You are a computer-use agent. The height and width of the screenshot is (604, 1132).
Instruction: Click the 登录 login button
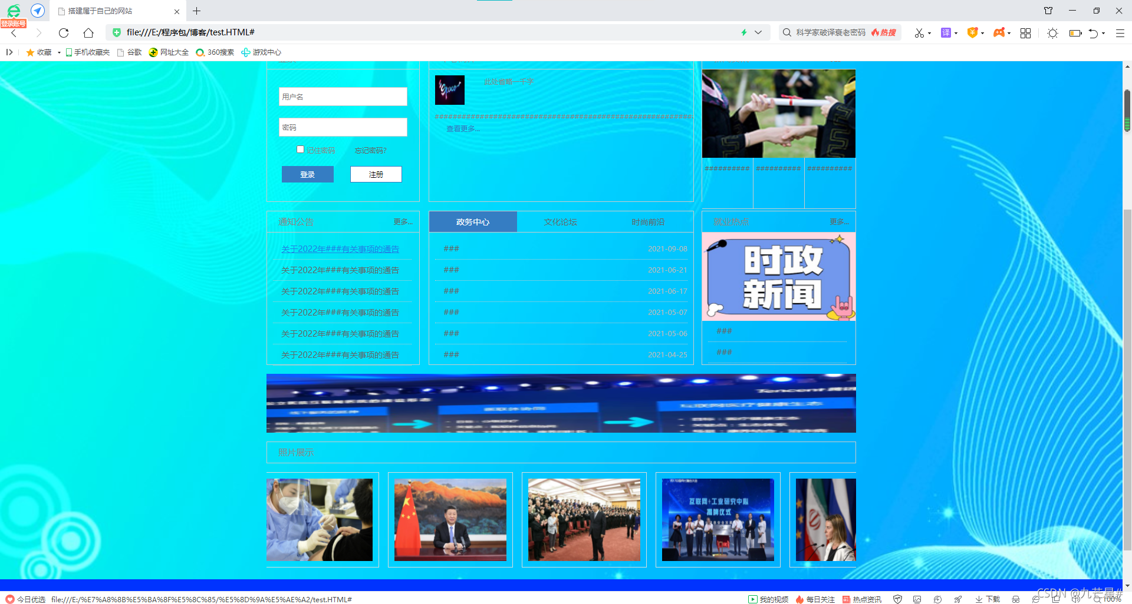click(308, 174)
